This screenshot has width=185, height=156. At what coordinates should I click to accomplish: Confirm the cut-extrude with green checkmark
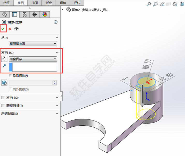tap(3, 29)
